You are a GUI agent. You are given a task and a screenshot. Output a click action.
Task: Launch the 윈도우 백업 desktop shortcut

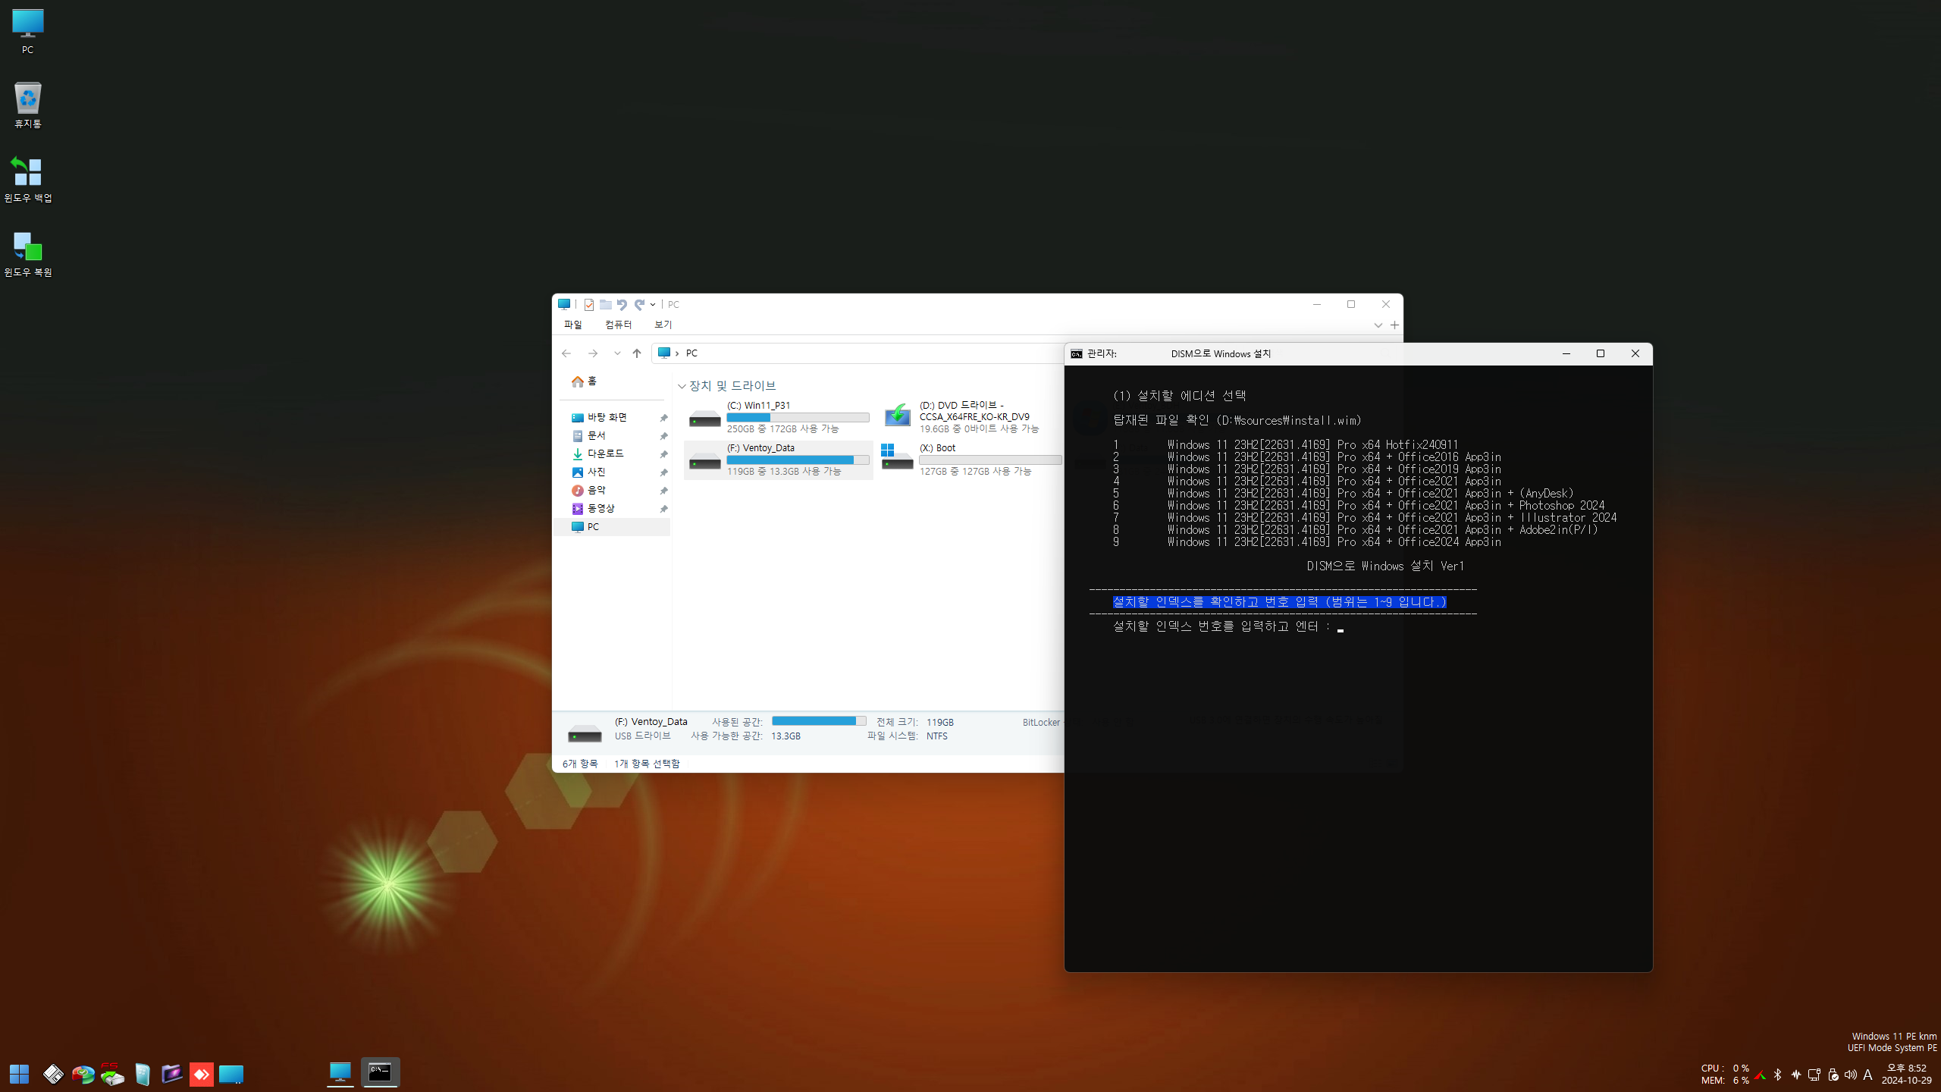coord(27,179)
